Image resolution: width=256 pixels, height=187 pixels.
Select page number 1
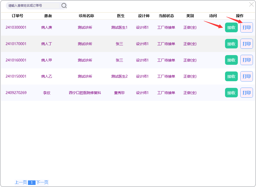(31, 183)
